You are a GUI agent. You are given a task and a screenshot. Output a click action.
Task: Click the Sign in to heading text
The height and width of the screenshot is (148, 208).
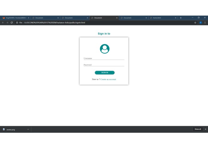[104, 34]
